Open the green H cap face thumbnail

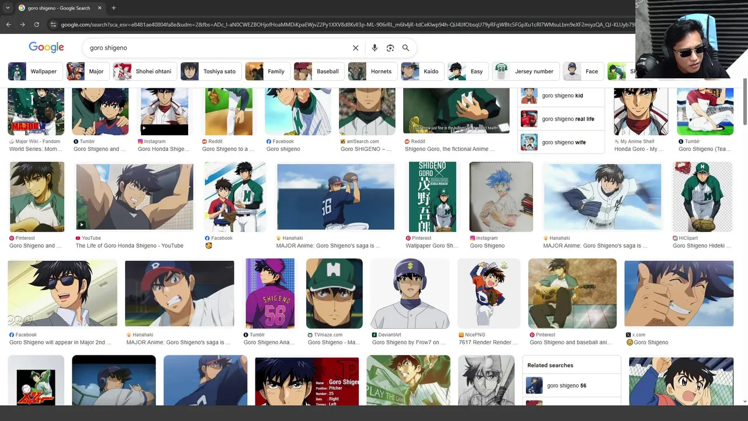click(x=334, y=294)
